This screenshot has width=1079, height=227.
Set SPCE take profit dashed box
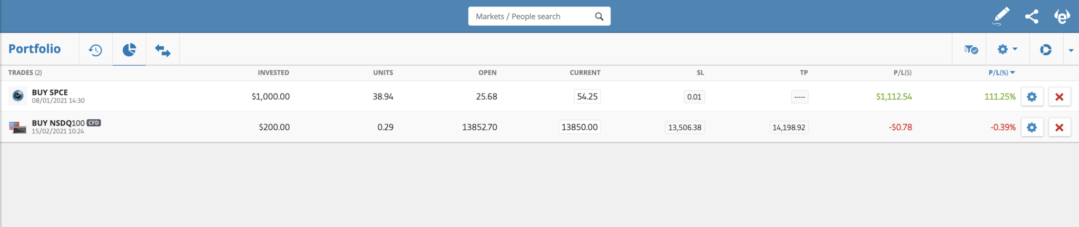800,97
